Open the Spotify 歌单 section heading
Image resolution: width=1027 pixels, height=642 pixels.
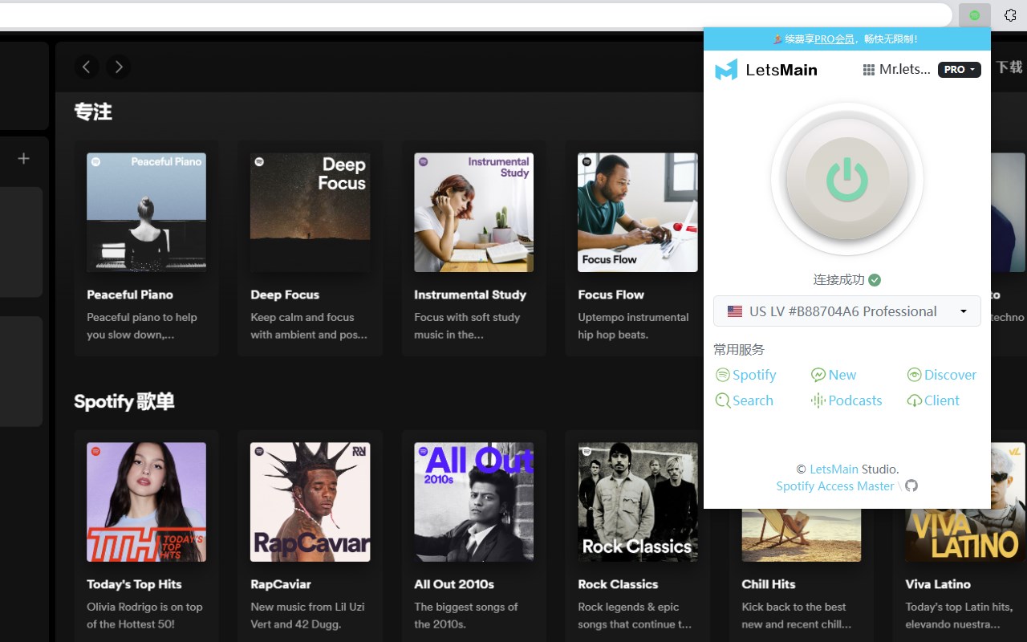(124, 401)
